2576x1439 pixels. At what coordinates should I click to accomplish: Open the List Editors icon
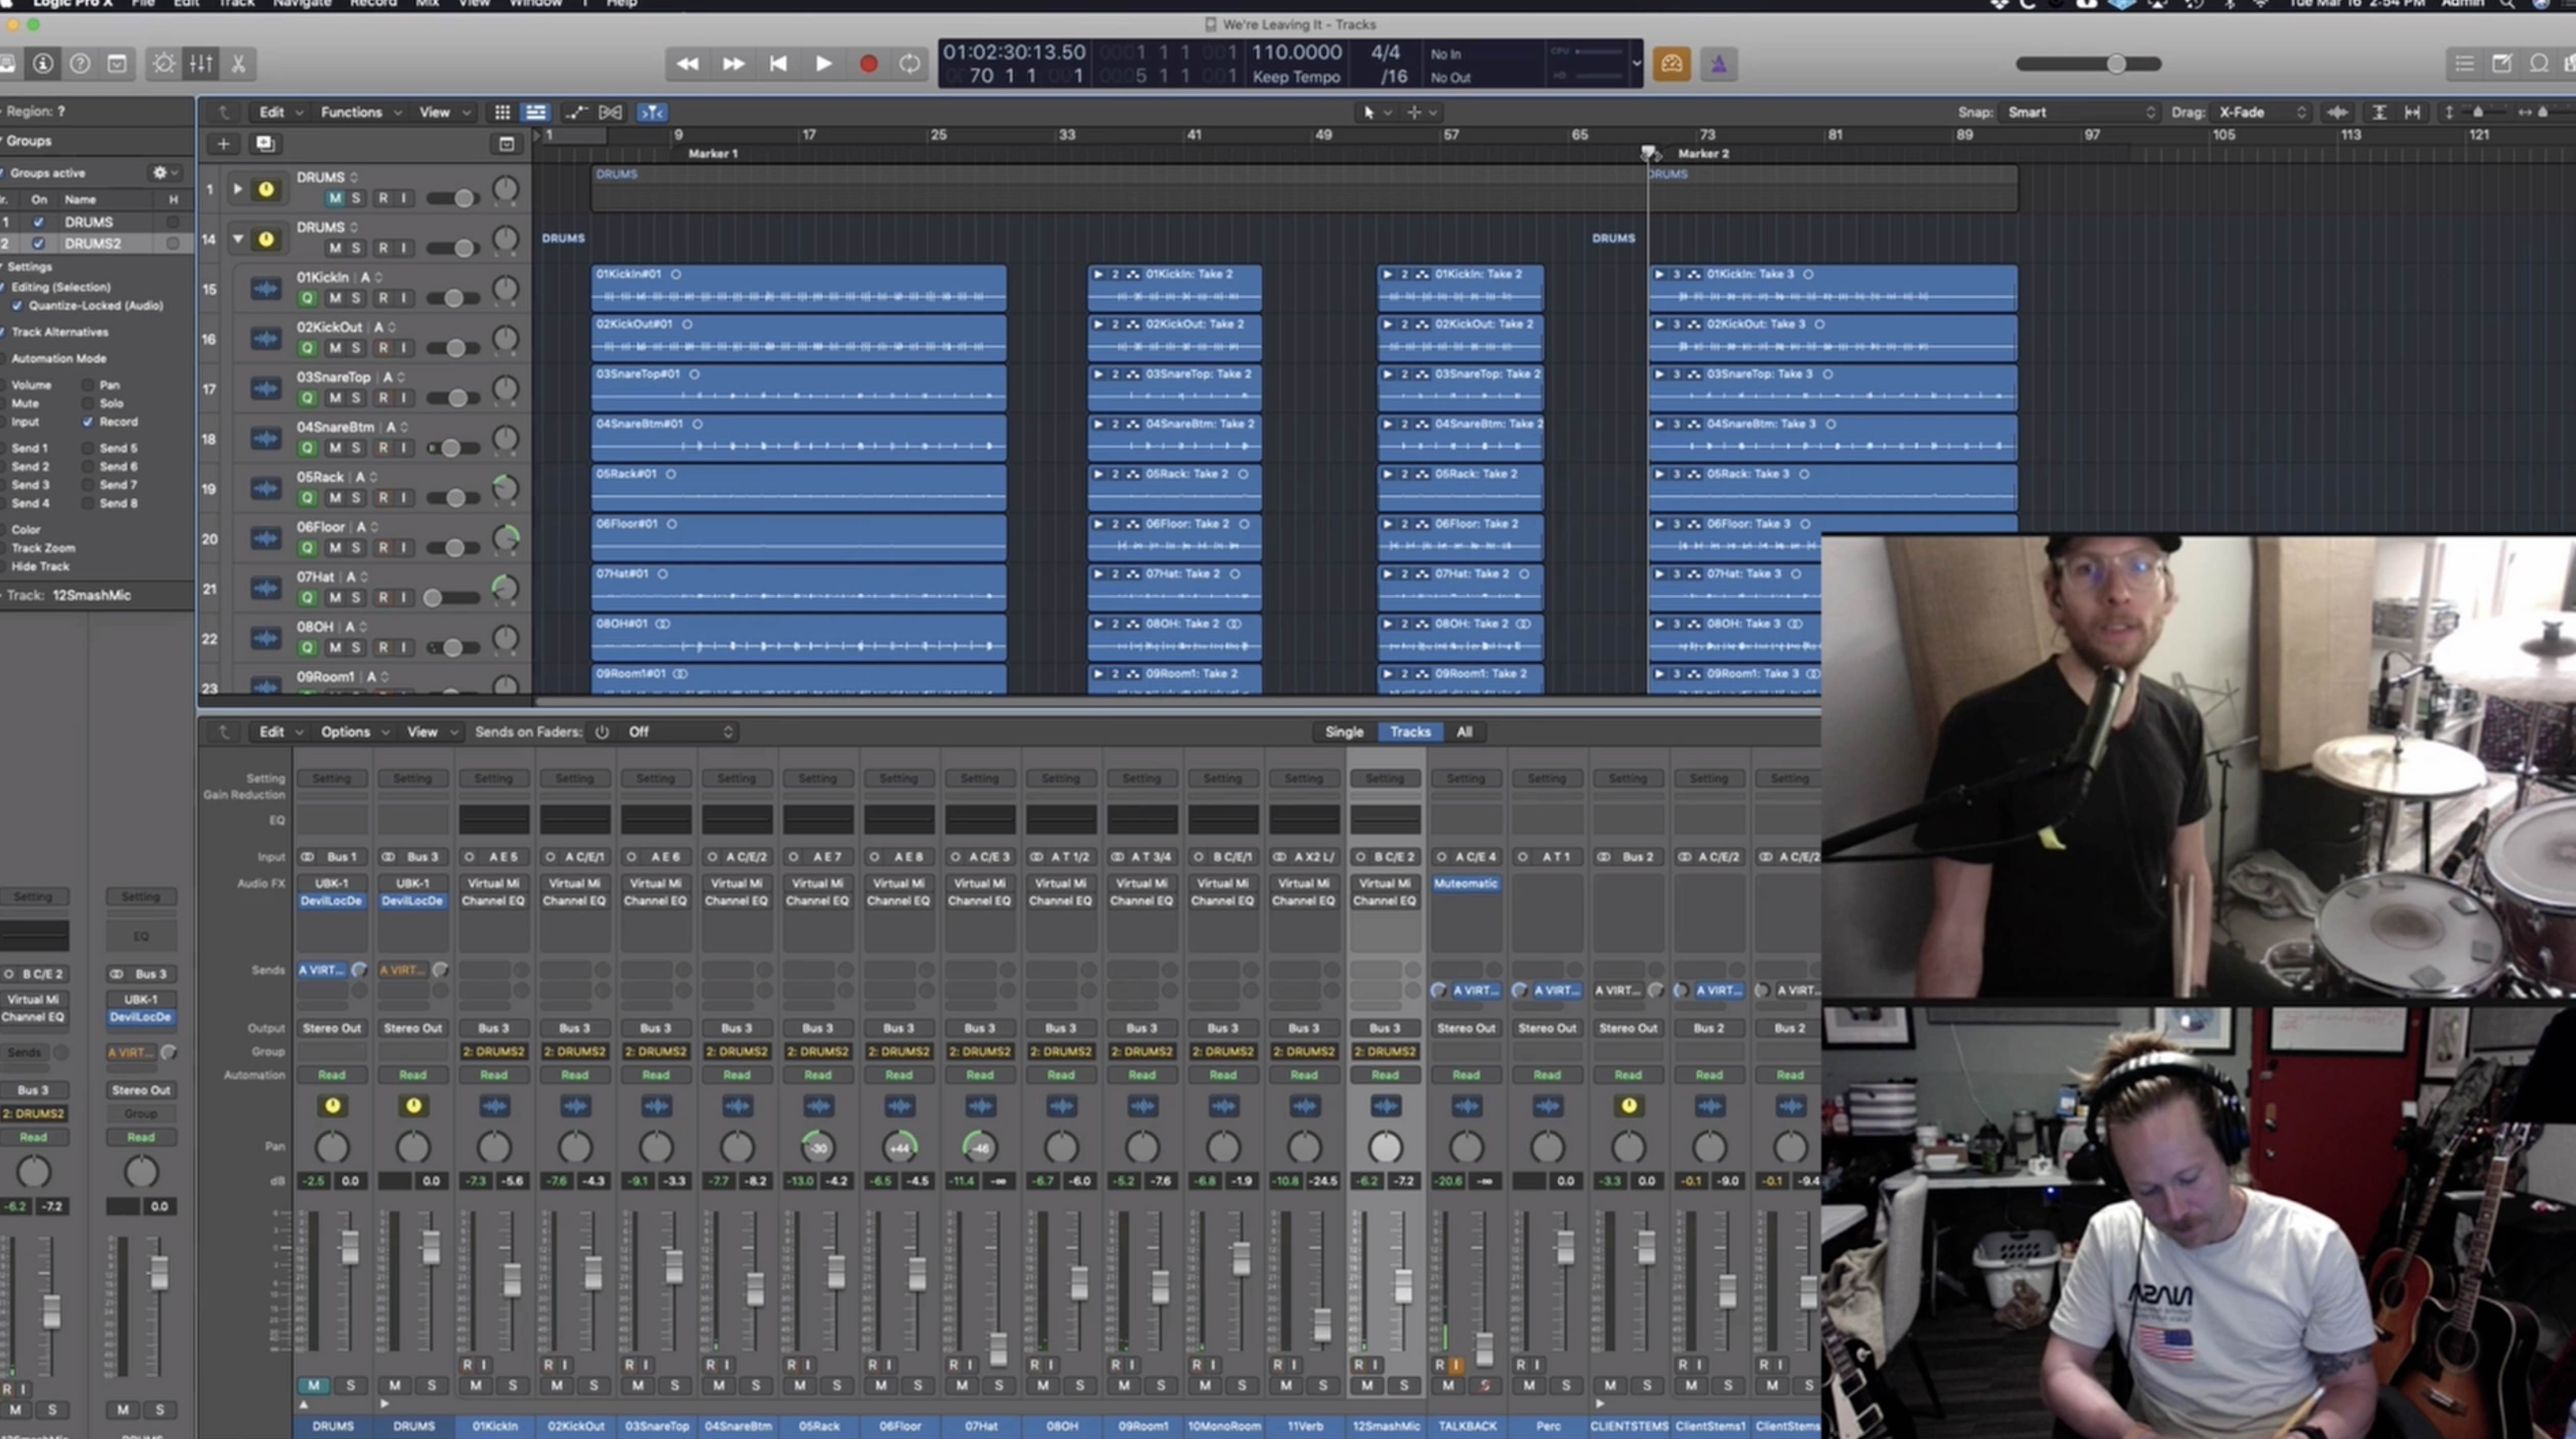pos(2464,64)
